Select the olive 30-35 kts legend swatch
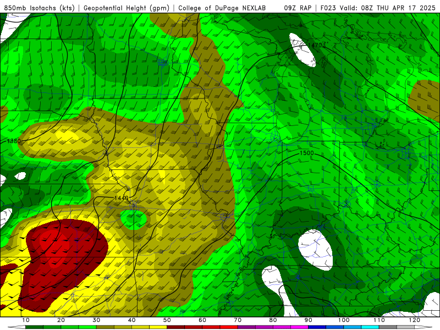The height and width of the screenshot is (330, 440). [x=105, y=327]
